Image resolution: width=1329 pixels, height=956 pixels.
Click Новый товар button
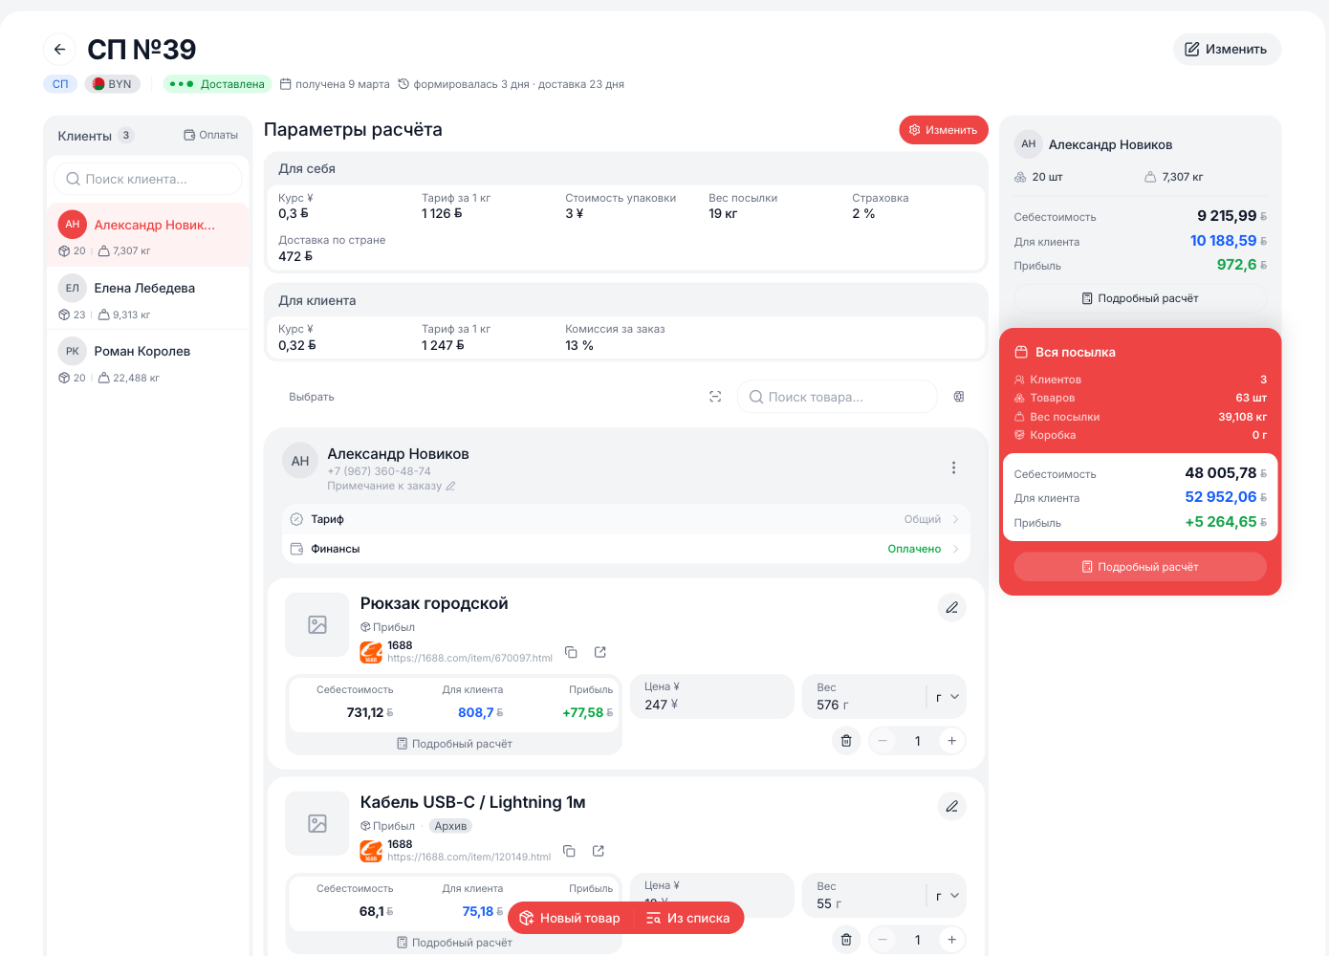[570, 918]
